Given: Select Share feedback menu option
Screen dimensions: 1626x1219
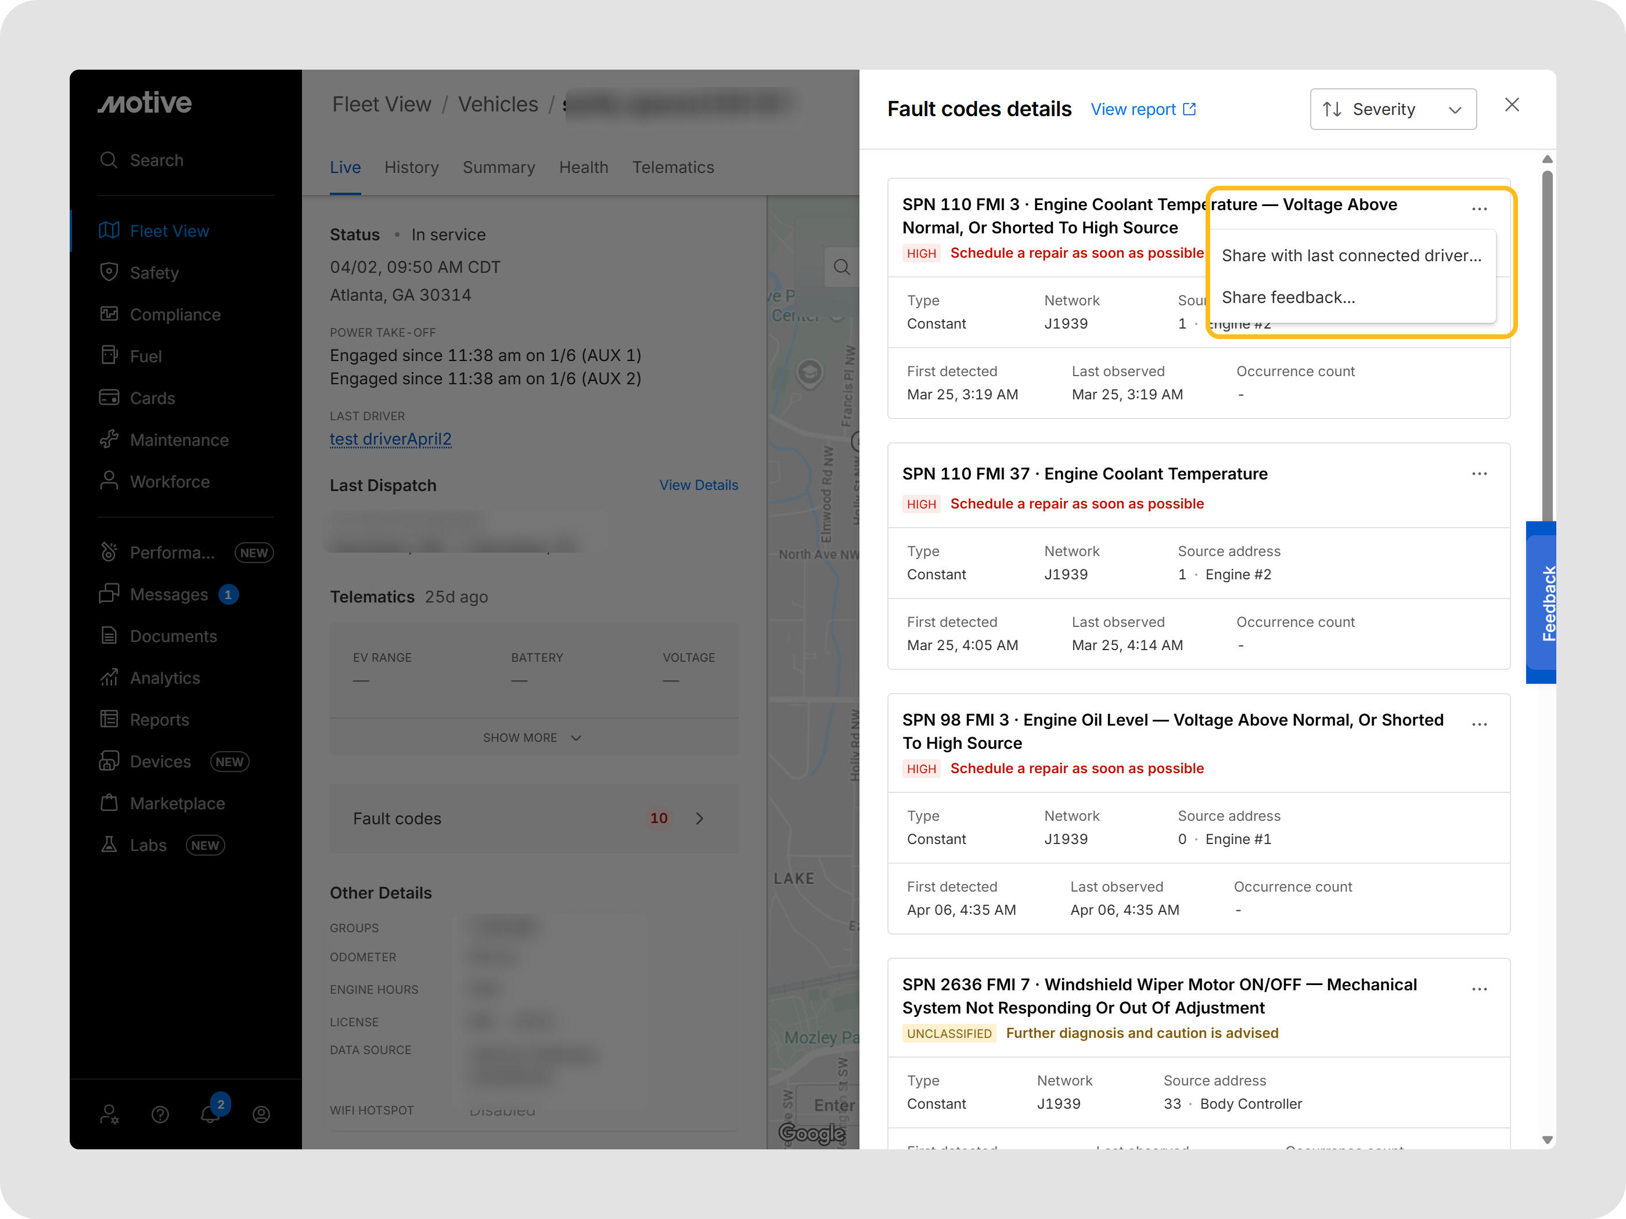Looking at the screenshot, I should 1352,298.
